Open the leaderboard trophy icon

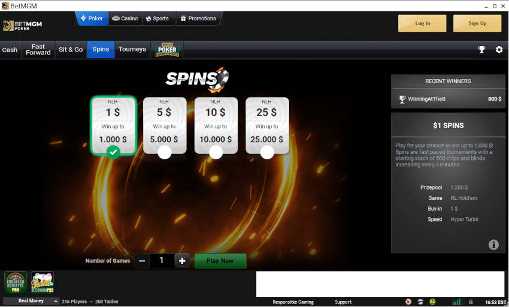tap(481, 50)
